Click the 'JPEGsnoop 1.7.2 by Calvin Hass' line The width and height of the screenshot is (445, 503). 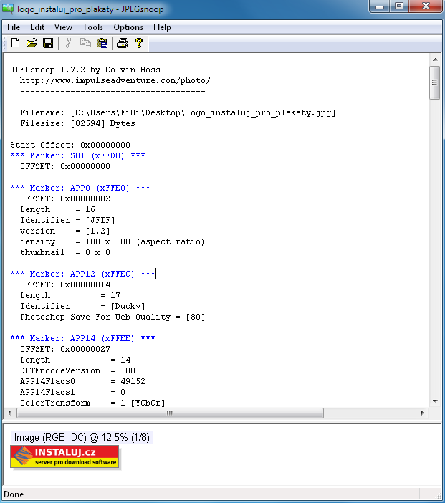85,70
